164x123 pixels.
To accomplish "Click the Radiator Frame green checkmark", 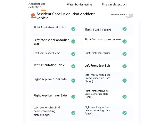I will [125, 29].
